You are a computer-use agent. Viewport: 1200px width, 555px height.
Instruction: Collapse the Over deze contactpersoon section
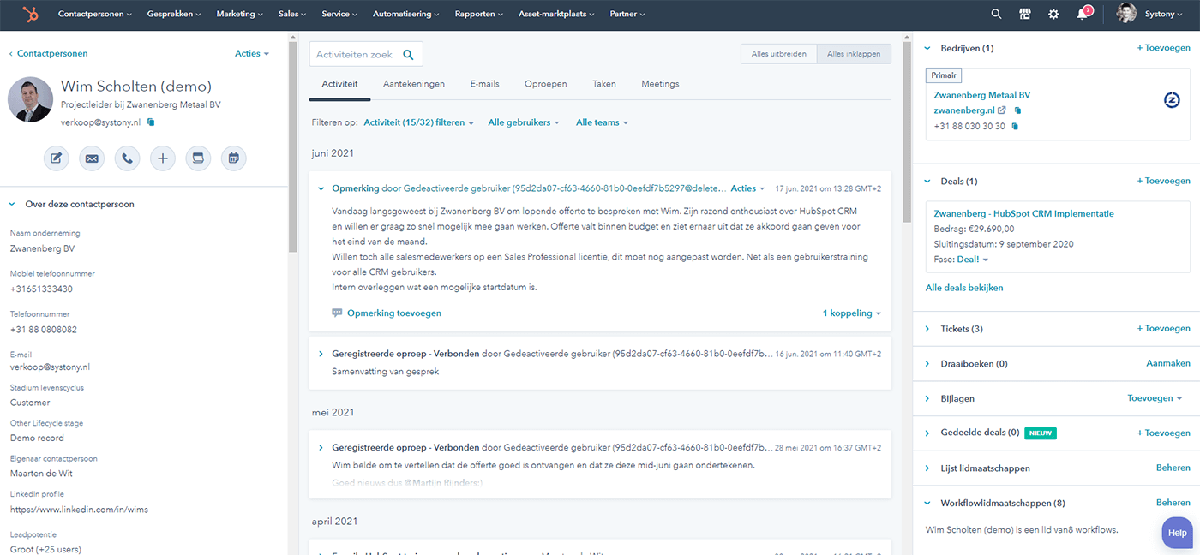click(x=12, y=205)
